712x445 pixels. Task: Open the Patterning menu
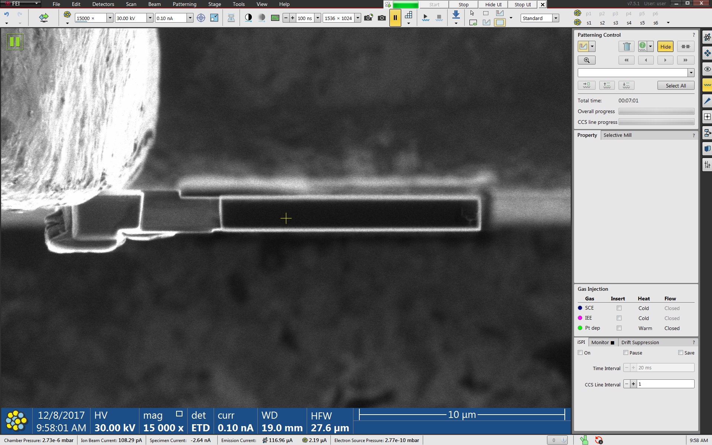click(184, 4)
